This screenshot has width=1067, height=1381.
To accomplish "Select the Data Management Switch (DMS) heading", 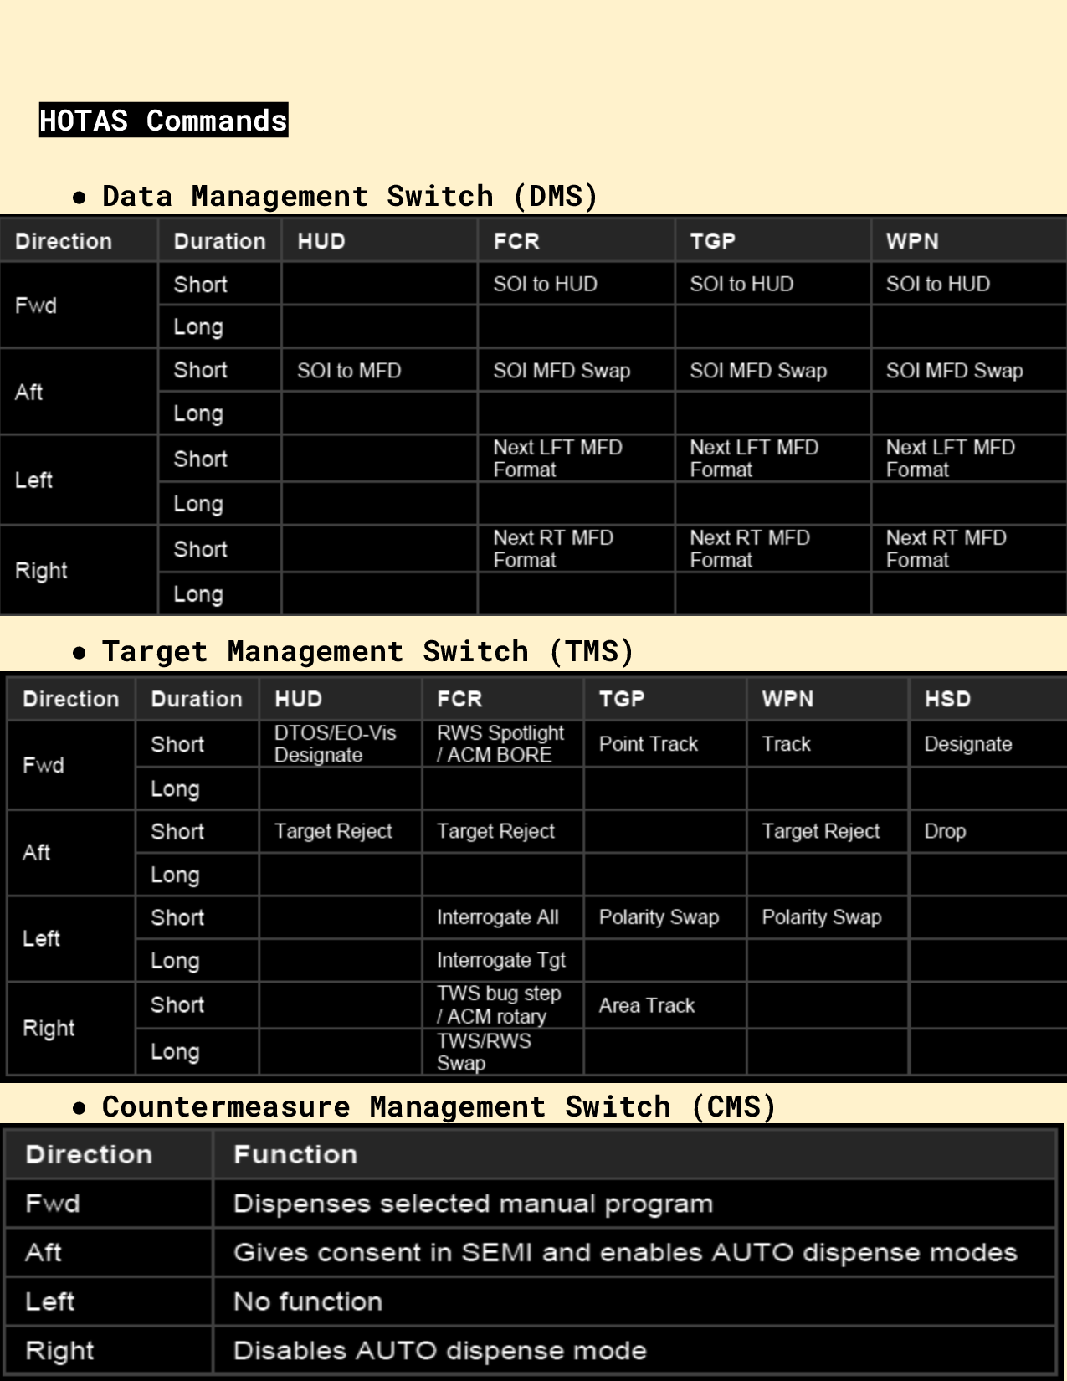I will [349, 196].
